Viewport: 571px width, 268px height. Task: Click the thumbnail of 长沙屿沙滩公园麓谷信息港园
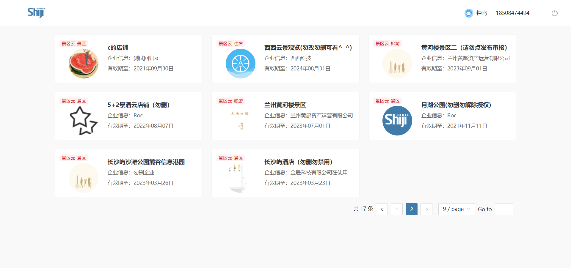coord(84,178)
